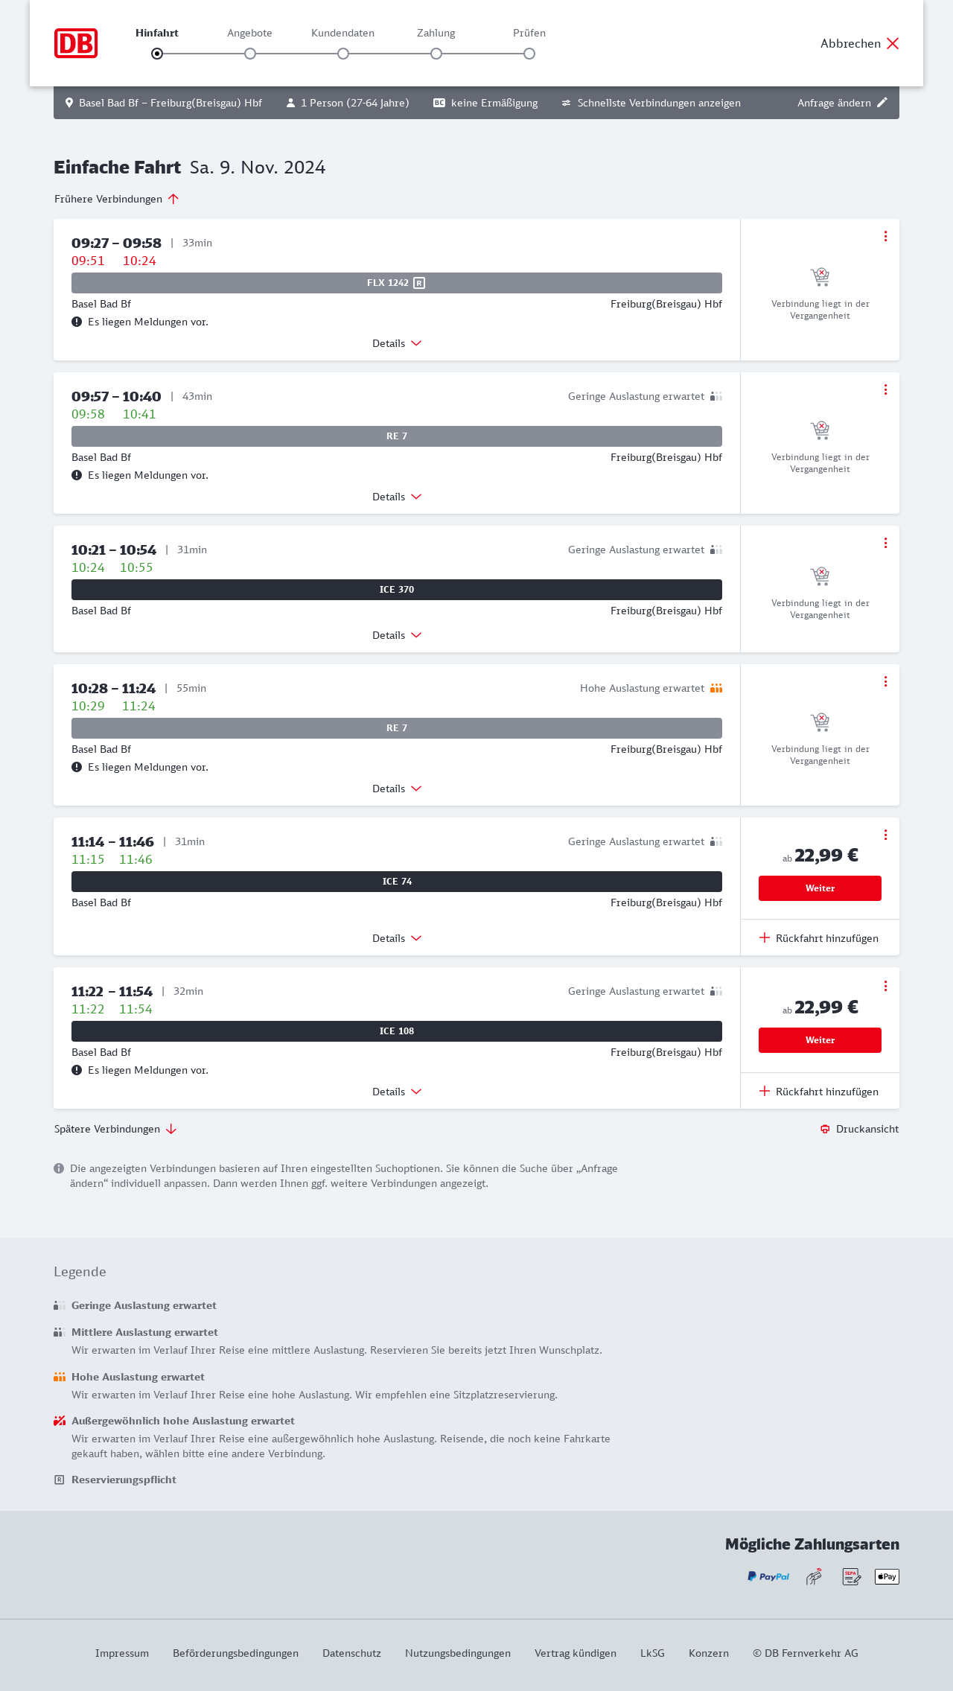Expand Details for the ICE 74 connection
Viewport: 953px width, 1691px height.
tap(397, 938)
